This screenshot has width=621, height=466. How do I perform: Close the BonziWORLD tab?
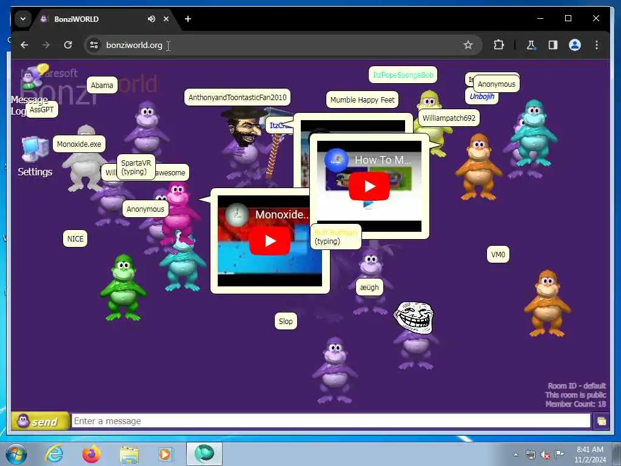(166, 19)
